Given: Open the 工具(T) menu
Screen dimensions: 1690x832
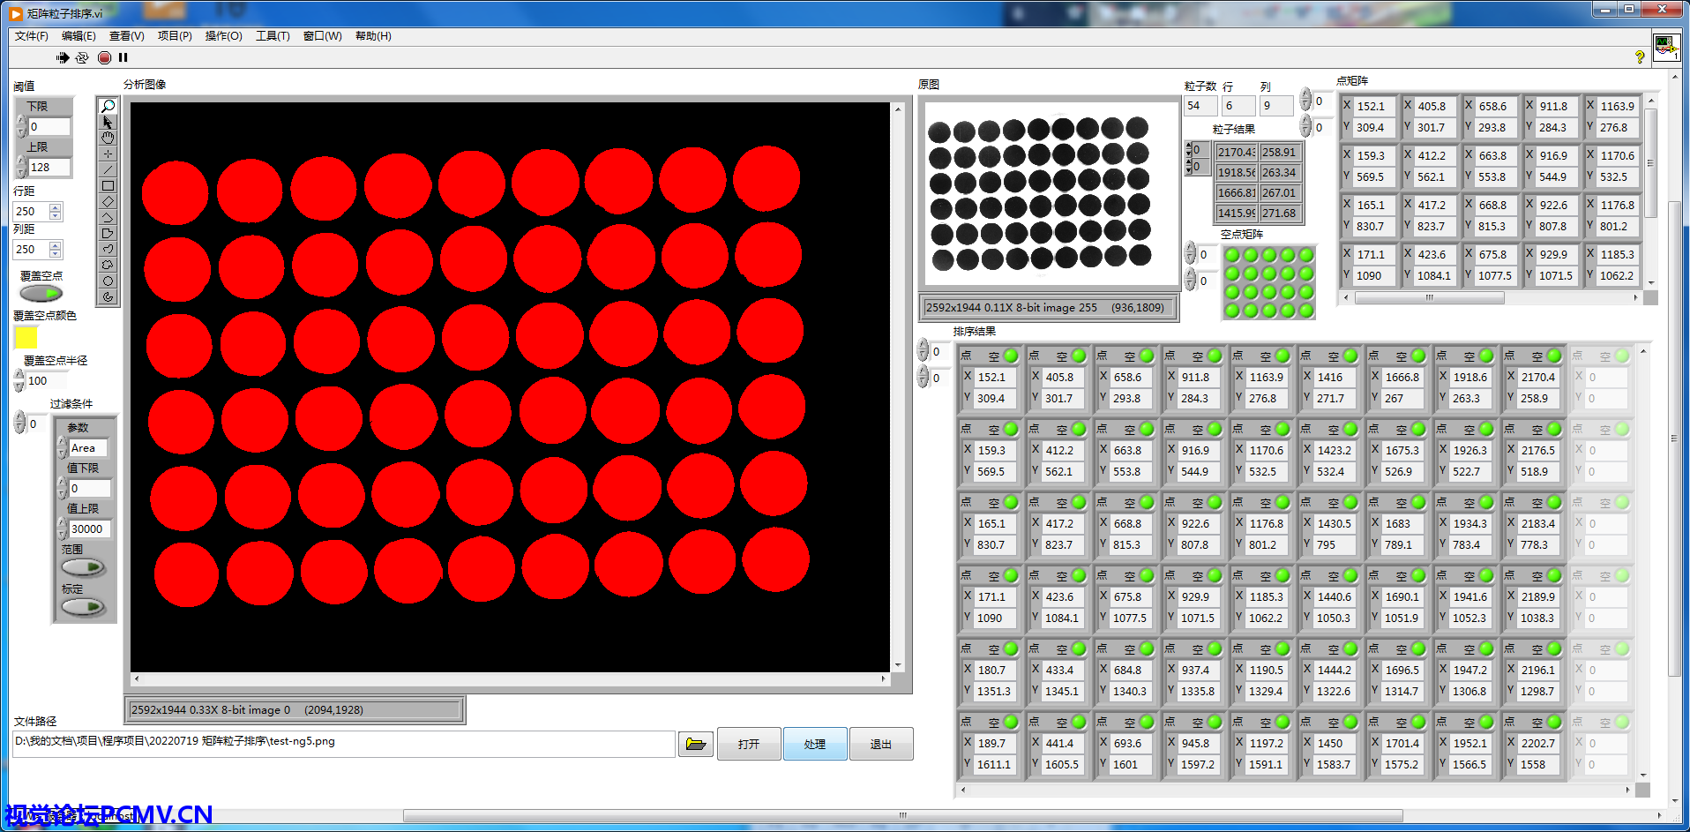Looking at the screenshot, I should tap(273, 36).
